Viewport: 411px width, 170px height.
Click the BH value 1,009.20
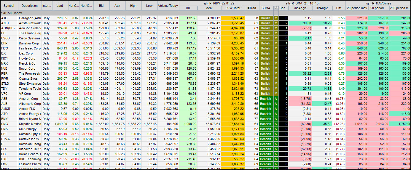click(x=188, y=124)
